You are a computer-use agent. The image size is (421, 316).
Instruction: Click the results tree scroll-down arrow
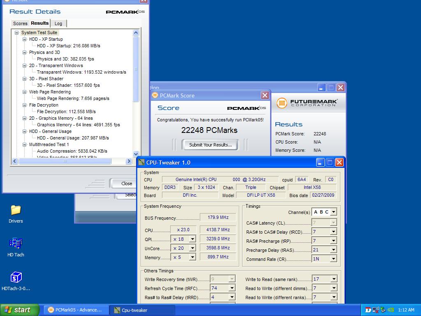pos(136,154)
